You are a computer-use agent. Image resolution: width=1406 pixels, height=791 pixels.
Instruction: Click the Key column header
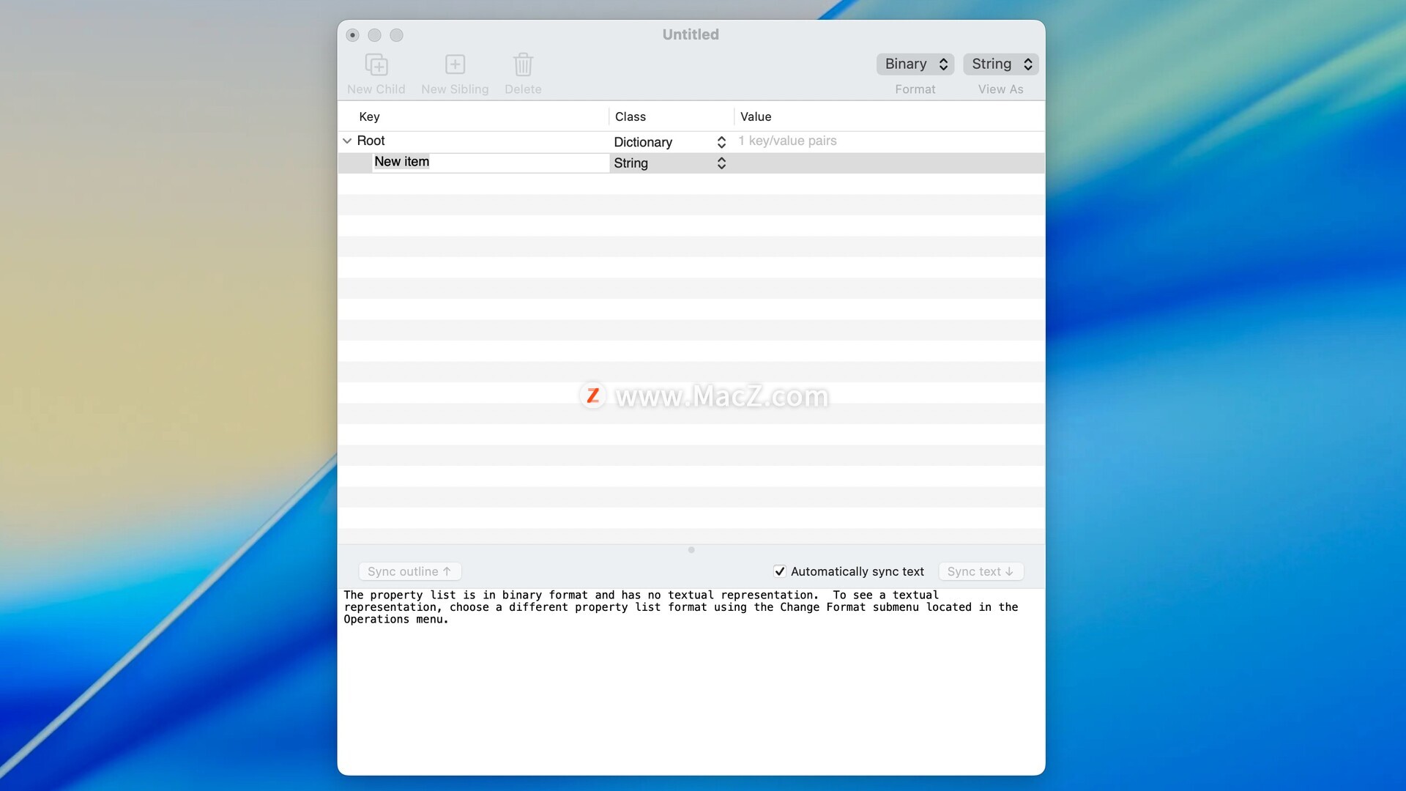pos(369,116)
